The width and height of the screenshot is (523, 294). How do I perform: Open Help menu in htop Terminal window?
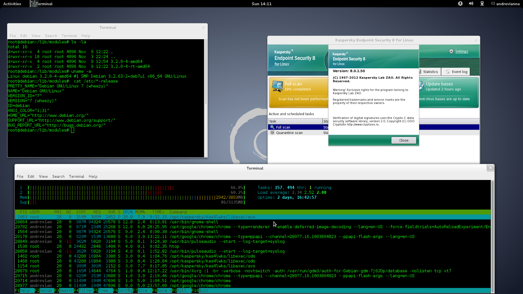[93, 176]
